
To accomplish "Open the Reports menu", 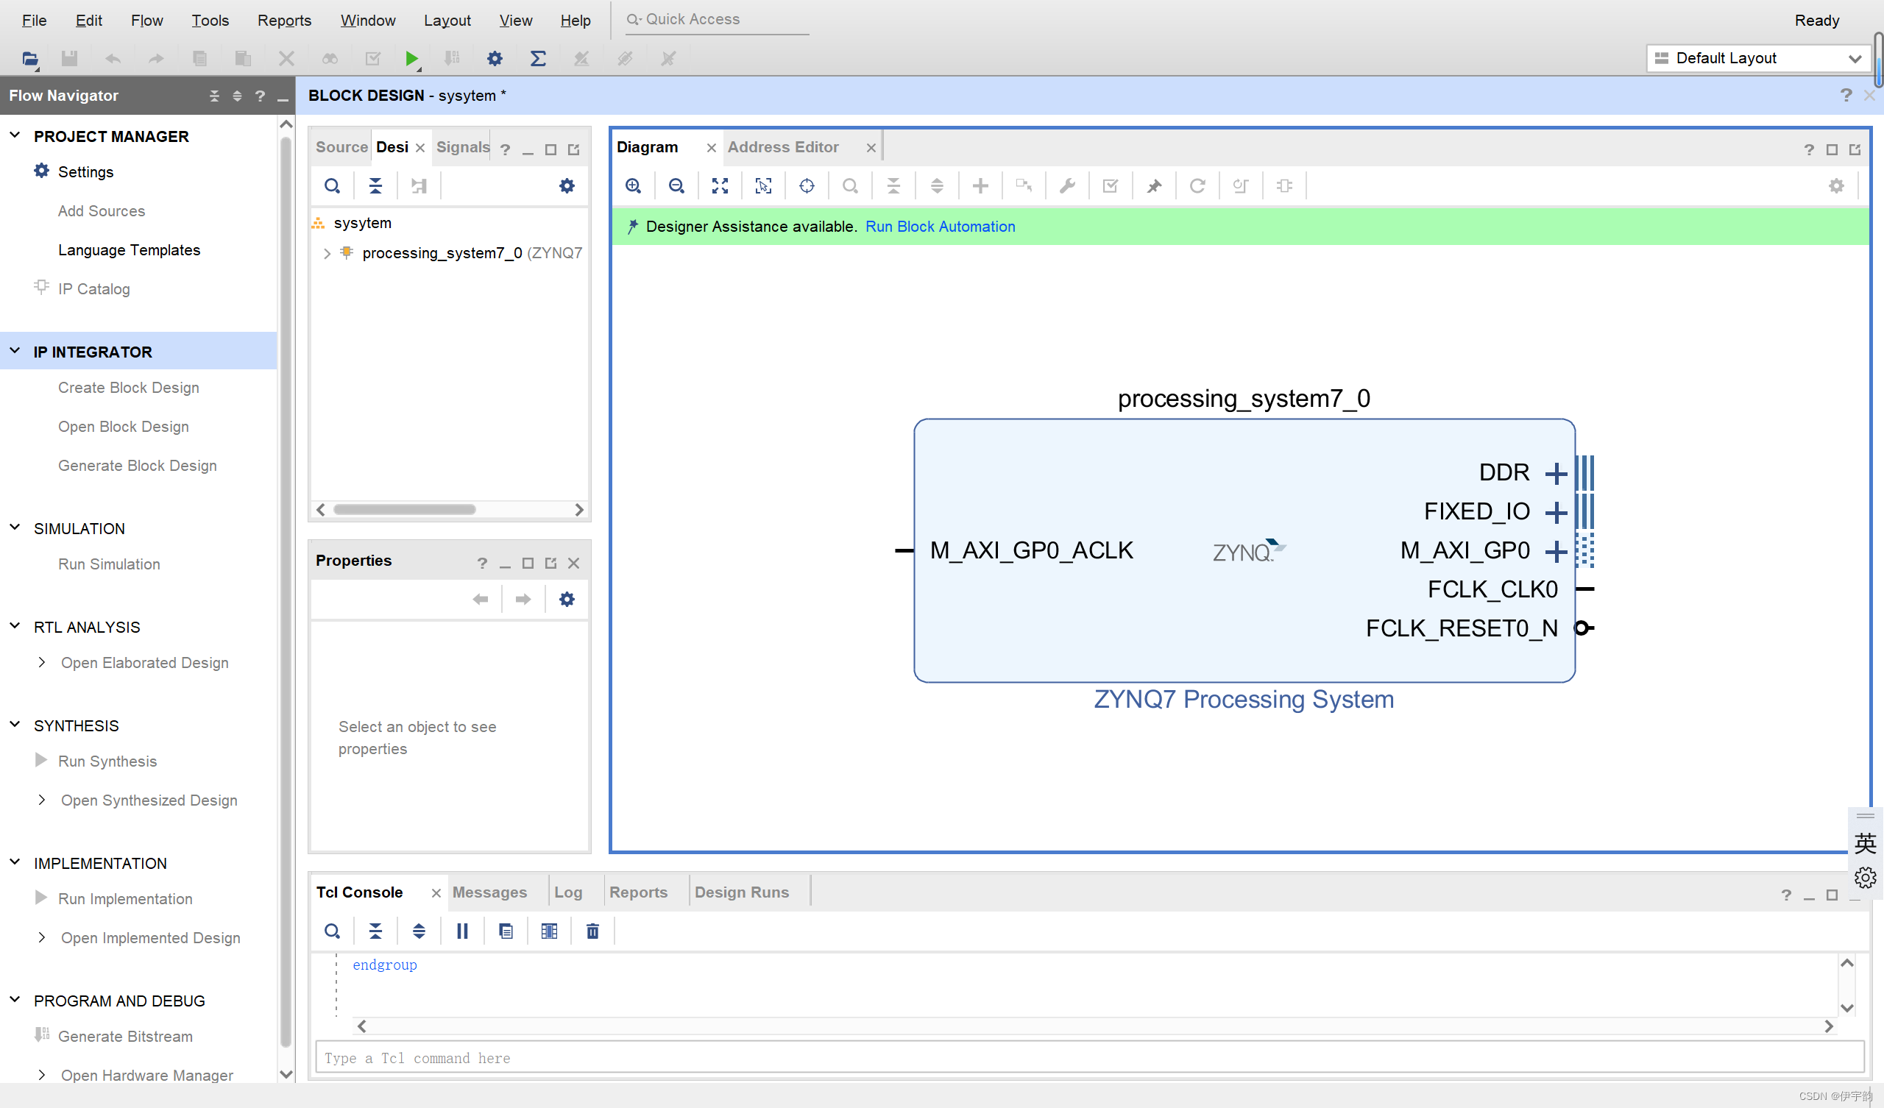I will (x=284, y=20).
